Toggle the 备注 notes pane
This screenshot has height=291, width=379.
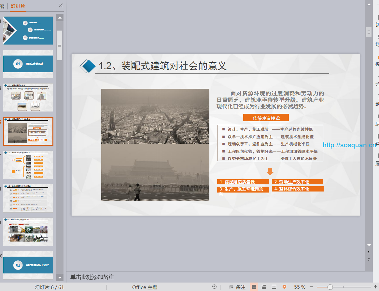pos(237,287)
